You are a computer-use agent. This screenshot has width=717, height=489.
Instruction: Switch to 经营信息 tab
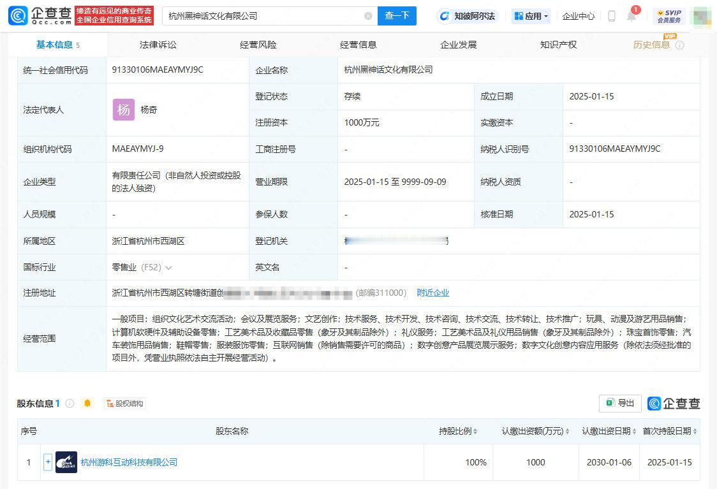[x=358, y=45]
